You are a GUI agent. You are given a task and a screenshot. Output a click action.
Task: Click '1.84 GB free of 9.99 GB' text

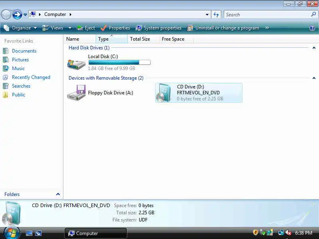point(112,69)
